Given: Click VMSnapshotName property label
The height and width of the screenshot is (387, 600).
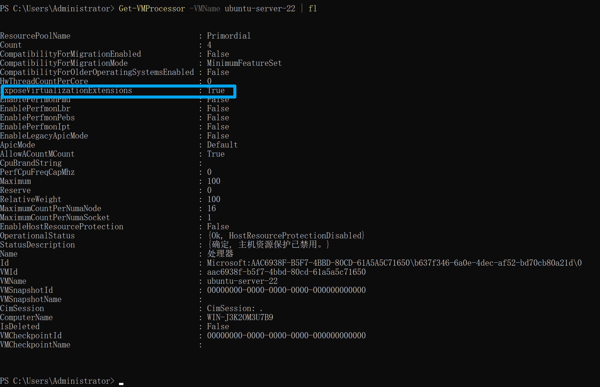Looking at the screenshot, I should pyautogui.click(x=31, y=299).
